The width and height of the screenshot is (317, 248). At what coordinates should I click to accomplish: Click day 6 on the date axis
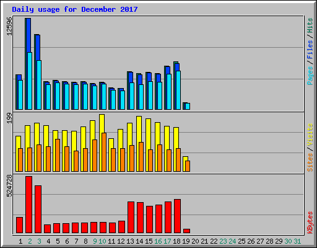coord(67,241)
